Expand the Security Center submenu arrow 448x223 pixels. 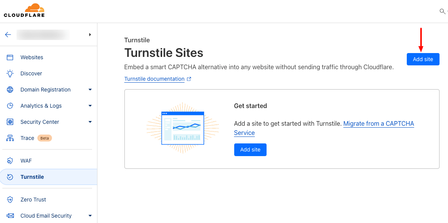coord(90,122)
